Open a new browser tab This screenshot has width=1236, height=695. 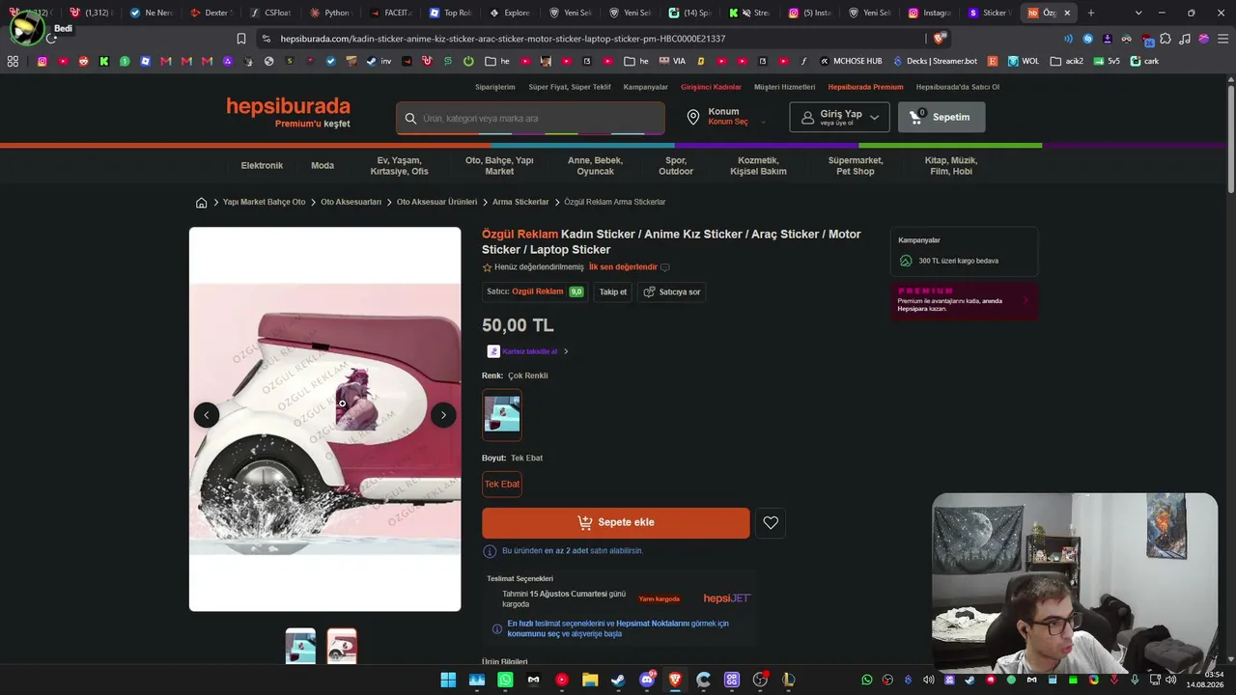[1091, 13]
